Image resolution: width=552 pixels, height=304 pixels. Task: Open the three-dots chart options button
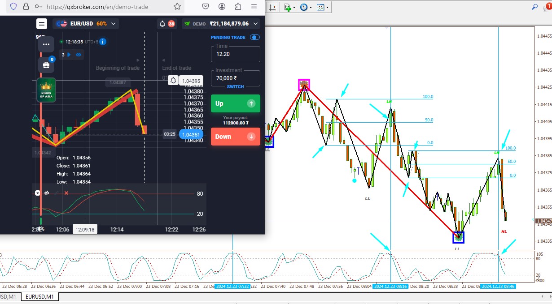pyautogui.click(x=46, y=44)
